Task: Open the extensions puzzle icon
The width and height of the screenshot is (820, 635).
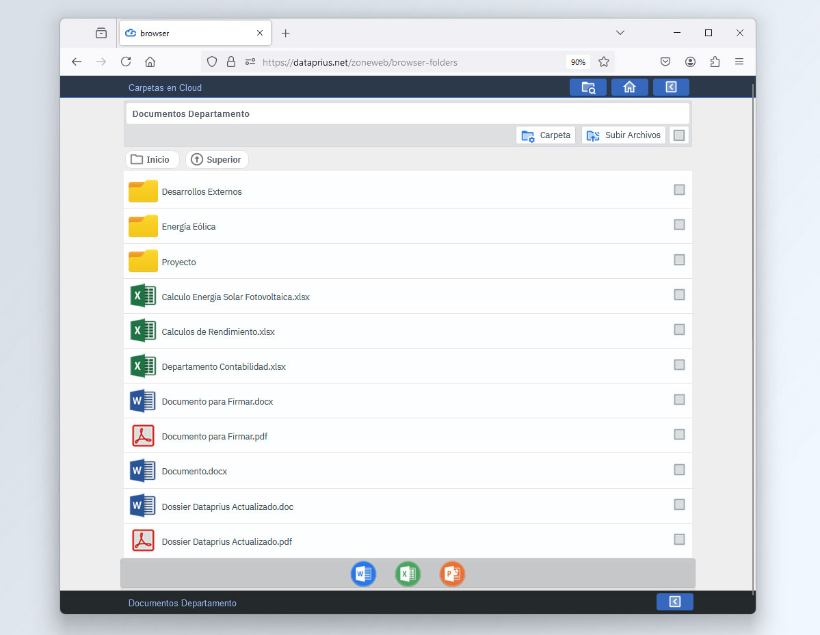Action: click(x=715, y=62)
